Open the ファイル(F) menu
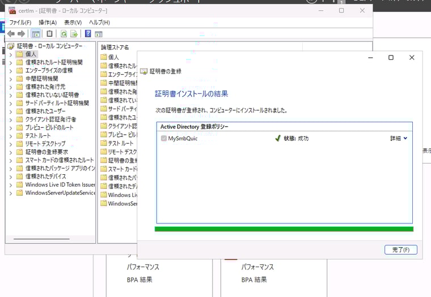431x297 pixels. pyautogui.click(x=20, y=22)
